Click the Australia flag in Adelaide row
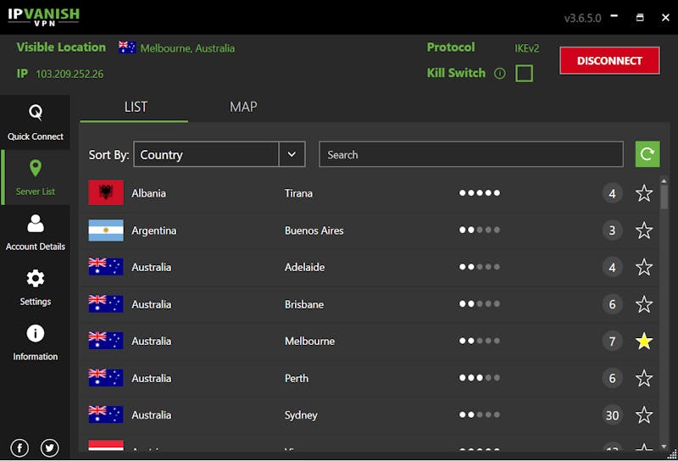This screenshot has width=678, height=461. (106, 266)
